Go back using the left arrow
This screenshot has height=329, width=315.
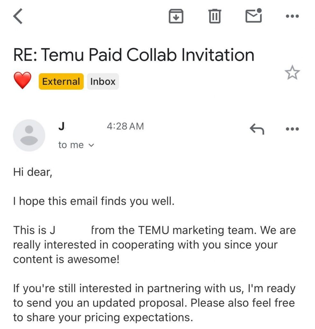[18, 16]
